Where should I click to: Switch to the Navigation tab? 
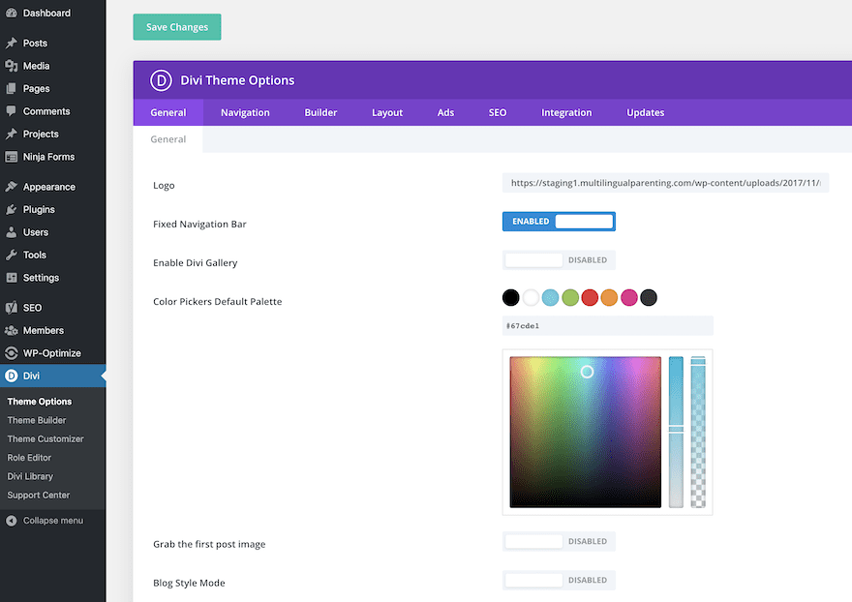pyautogui.click(x=245, y=112)
